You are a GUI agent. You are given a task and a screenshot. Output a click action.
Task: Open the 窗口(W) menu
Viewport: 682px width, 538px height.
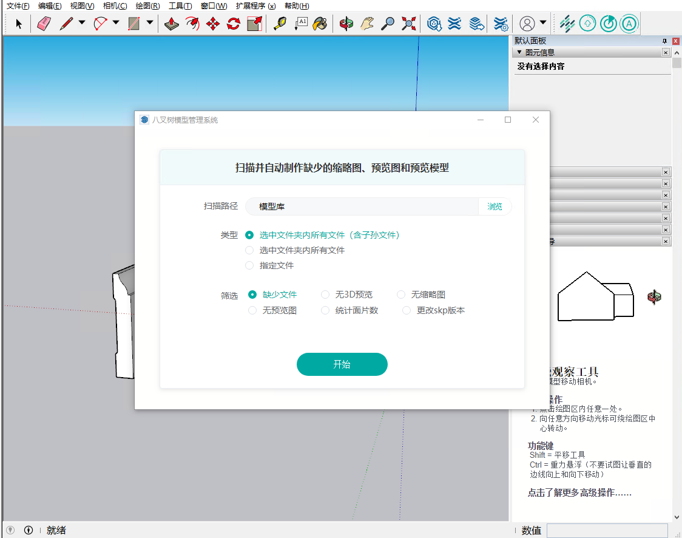pyautogui.click(x=214, y=6)
